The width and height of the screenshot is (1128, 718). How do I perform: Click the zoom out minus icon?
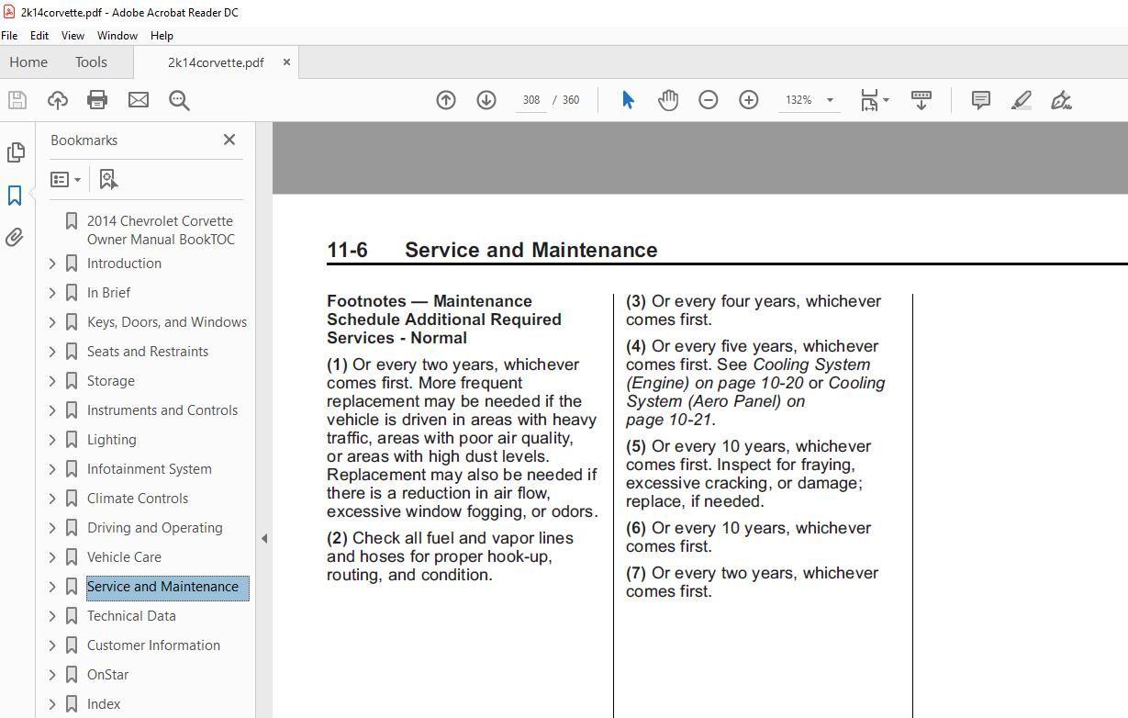click(x=709, y=100)
